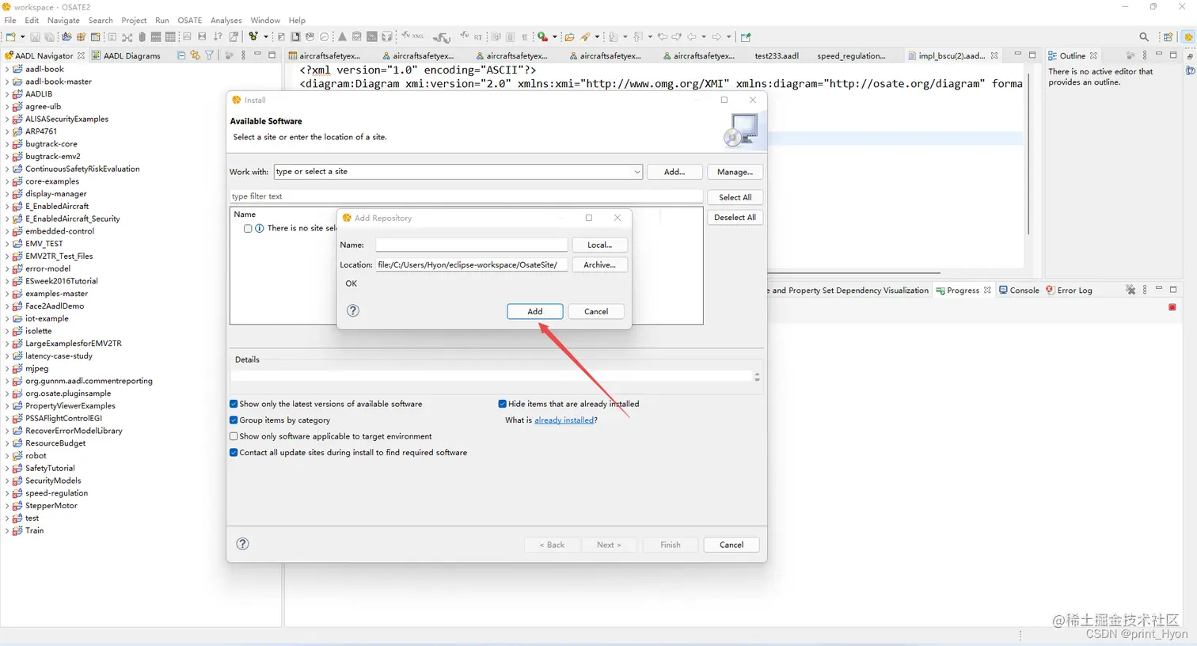Select the AADL perspective icon
This screenshot has width=1197, height=646.
(x=1188, y=36)
